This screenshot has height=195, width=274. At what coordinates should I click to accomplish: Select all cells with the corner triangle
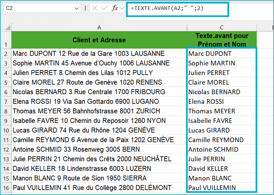click(x=7, y=27)
